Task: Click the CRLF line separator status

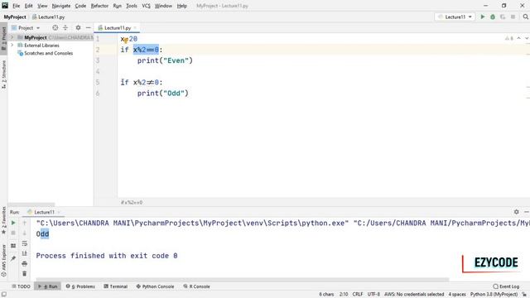Action: tap(358, 295)
